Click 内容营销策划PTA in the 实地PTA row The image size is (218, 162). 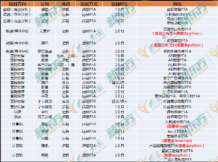pyautogui.click(x=177, y=83)
